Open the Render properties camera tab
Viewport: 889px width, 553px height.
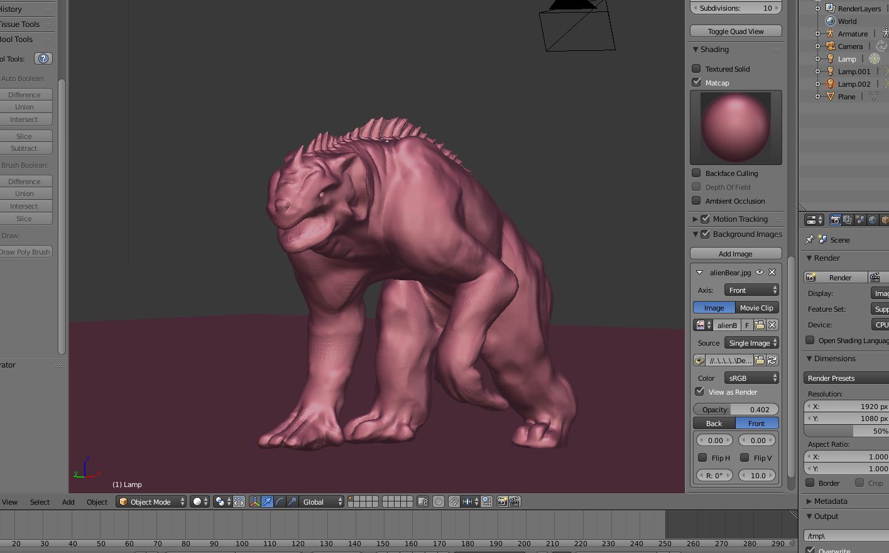tap(835, 220)
